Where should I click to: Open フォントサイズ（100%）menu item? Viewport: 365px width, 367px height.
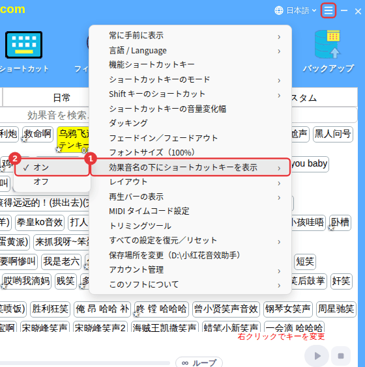point(190,152)
